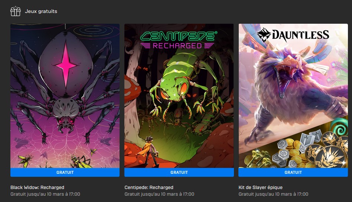
Task: Click the yellow-caped hero in Centipede art
Action: [149, 150]
